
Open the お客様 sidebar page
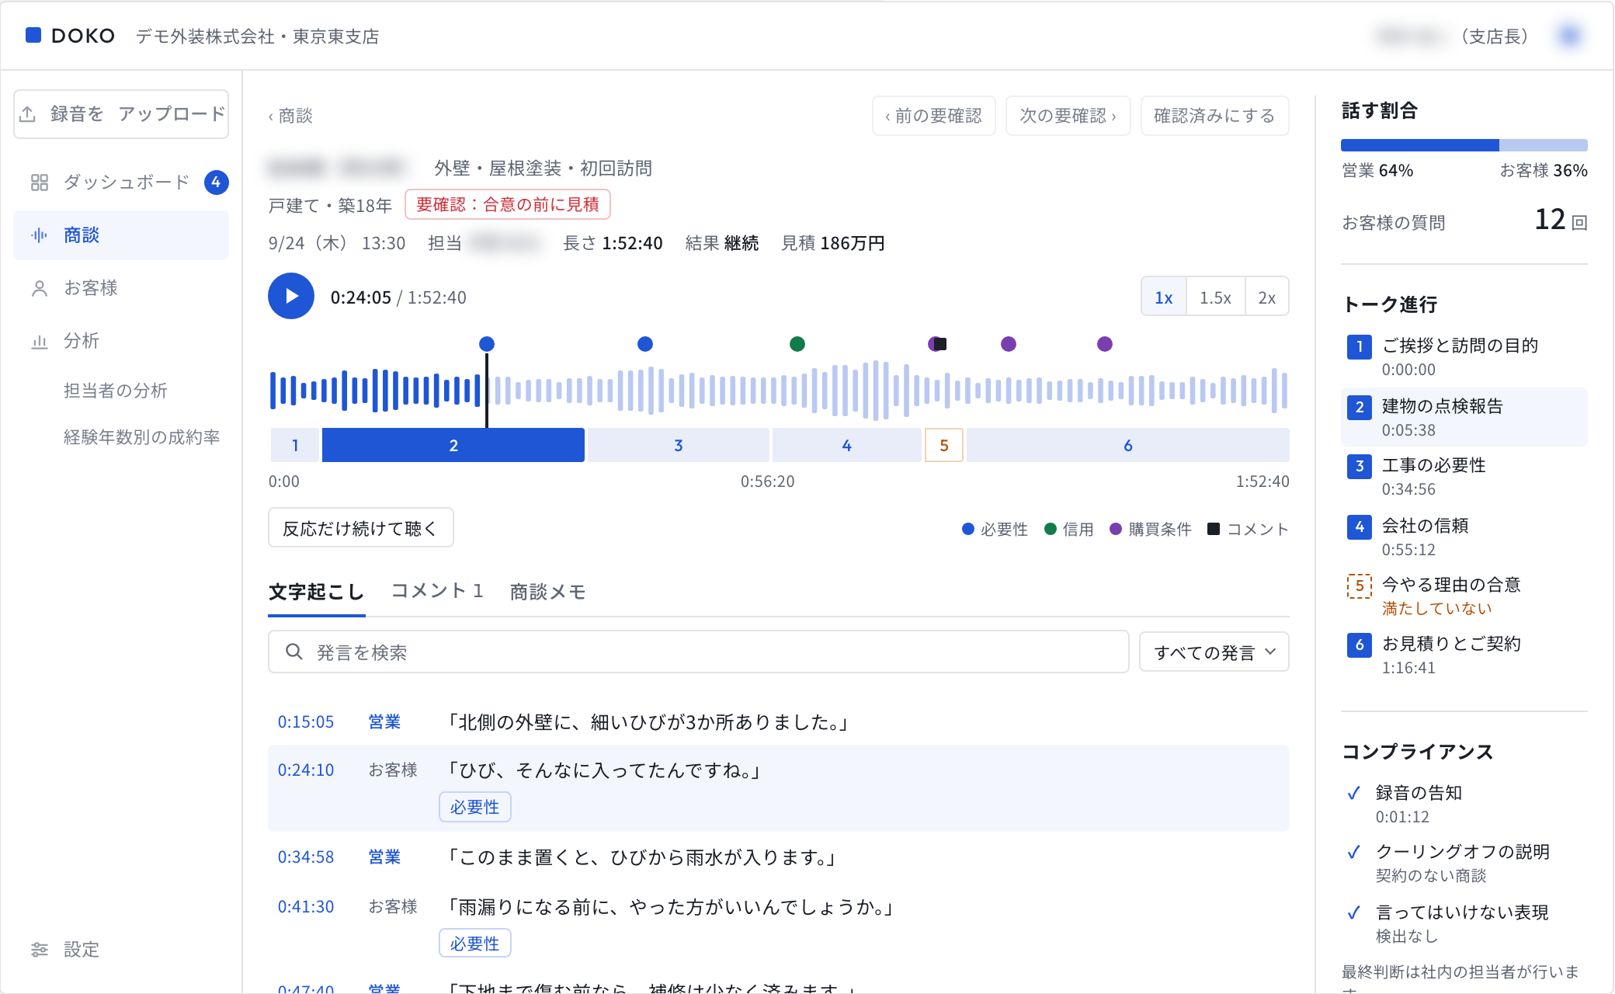[x=121, y=288]
